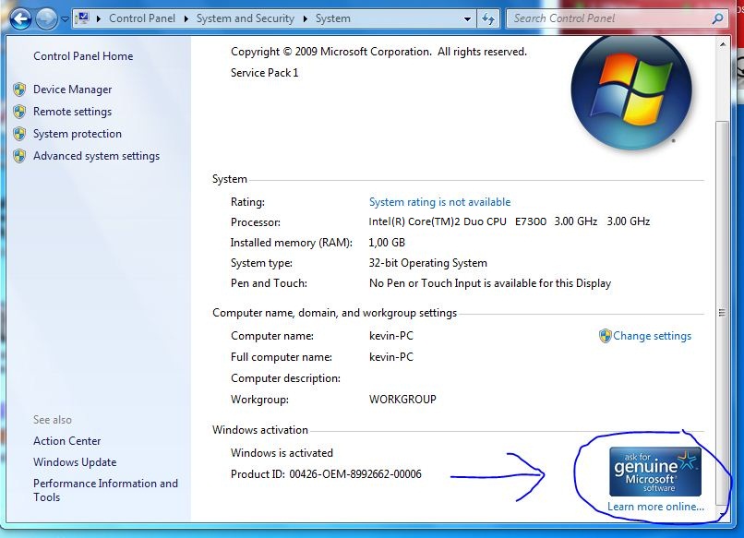
Task: Open Remote settings
Action: click(x=73, y=112)
